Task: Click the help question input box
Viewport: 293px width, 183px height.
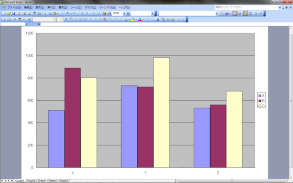Action: [246, 7]
